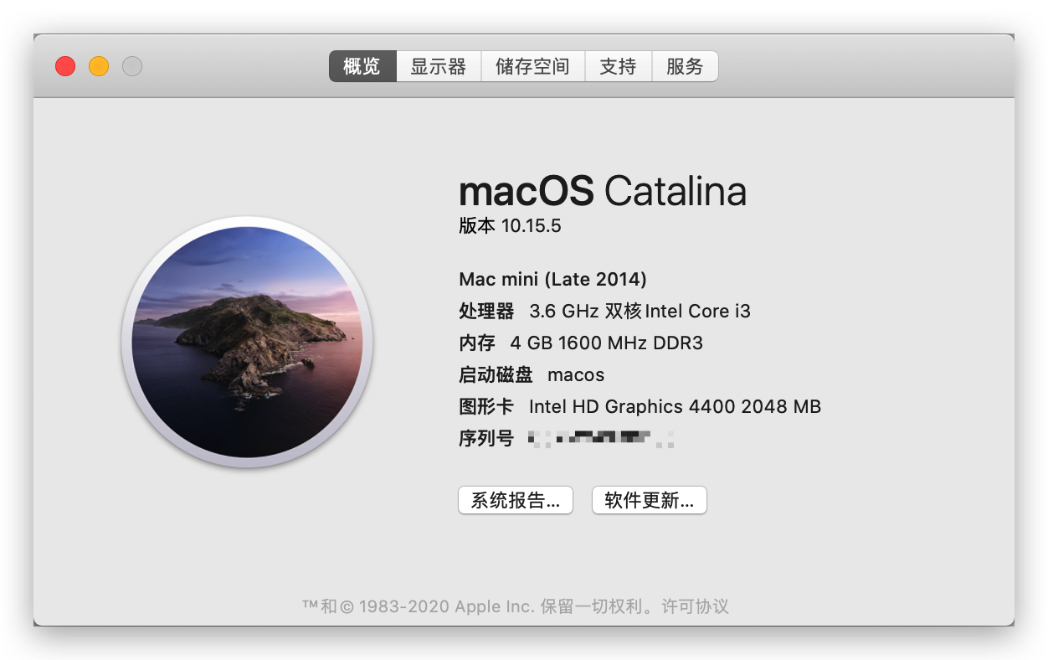Minimize the window with yellow button
The image size is (1048, 660).
(99, 66)
